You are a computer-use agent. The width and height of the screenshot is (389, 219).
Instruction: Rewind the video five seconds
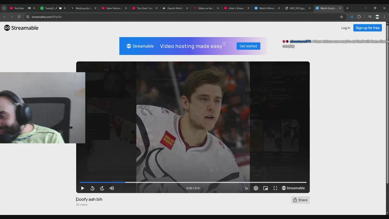(92, 188)
